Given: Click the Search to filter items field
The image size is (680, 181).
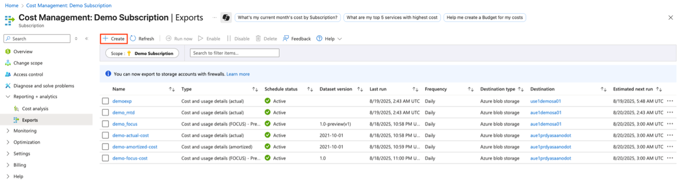Looking at the screenshot, I should (x=235, y=53).
